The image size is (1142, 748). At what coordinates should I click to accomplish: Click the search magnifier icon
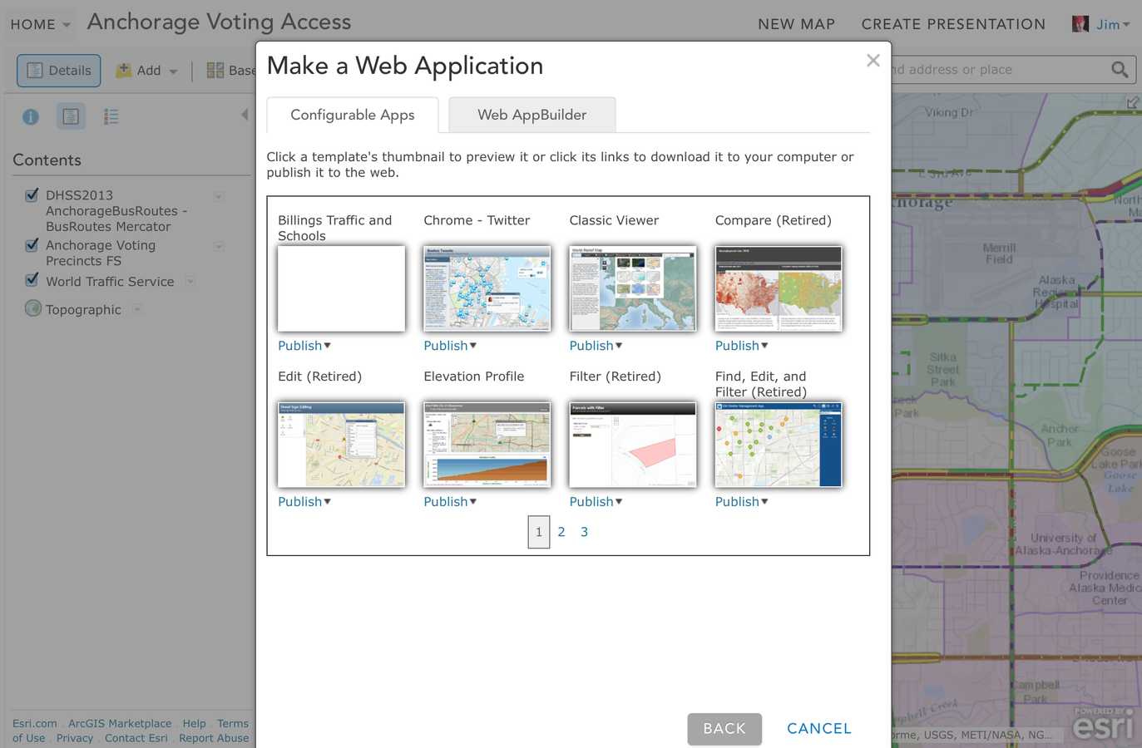1120,70
